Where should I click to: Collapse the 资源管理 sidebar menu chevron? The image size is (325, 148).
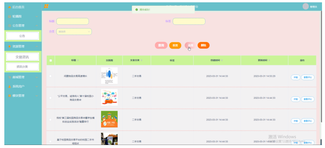click(37, 47)
